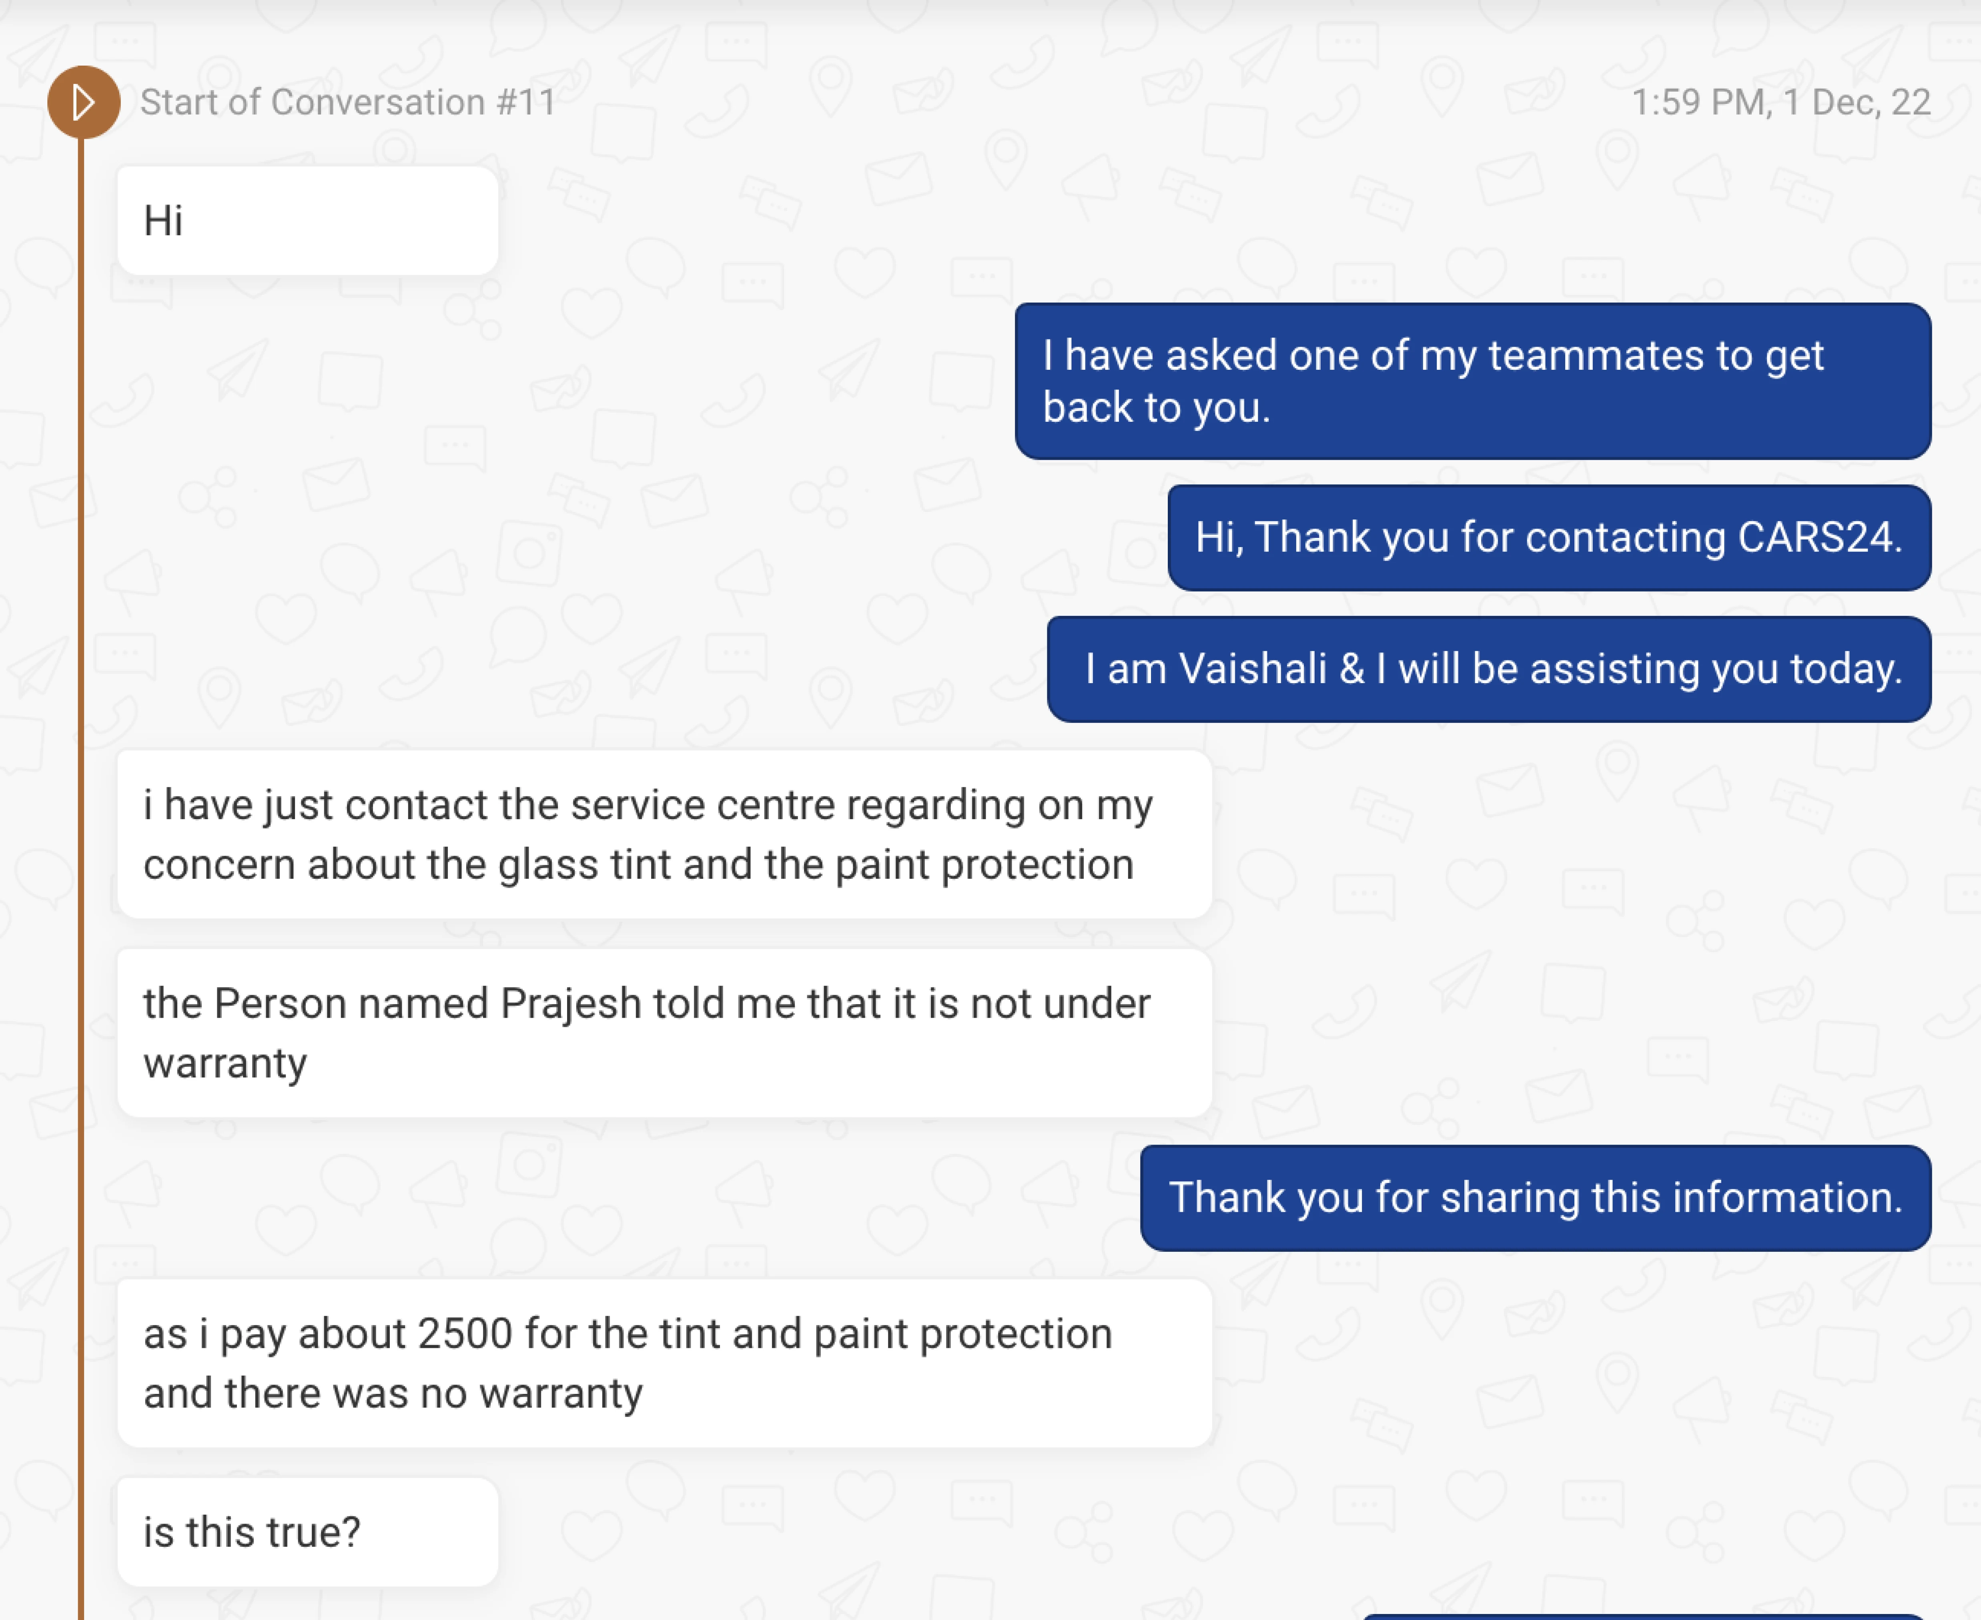The image size is (1981, 1620).
Task: Click the name "Vaishali" in the agent intro
Action: [x=1252, y=669]
